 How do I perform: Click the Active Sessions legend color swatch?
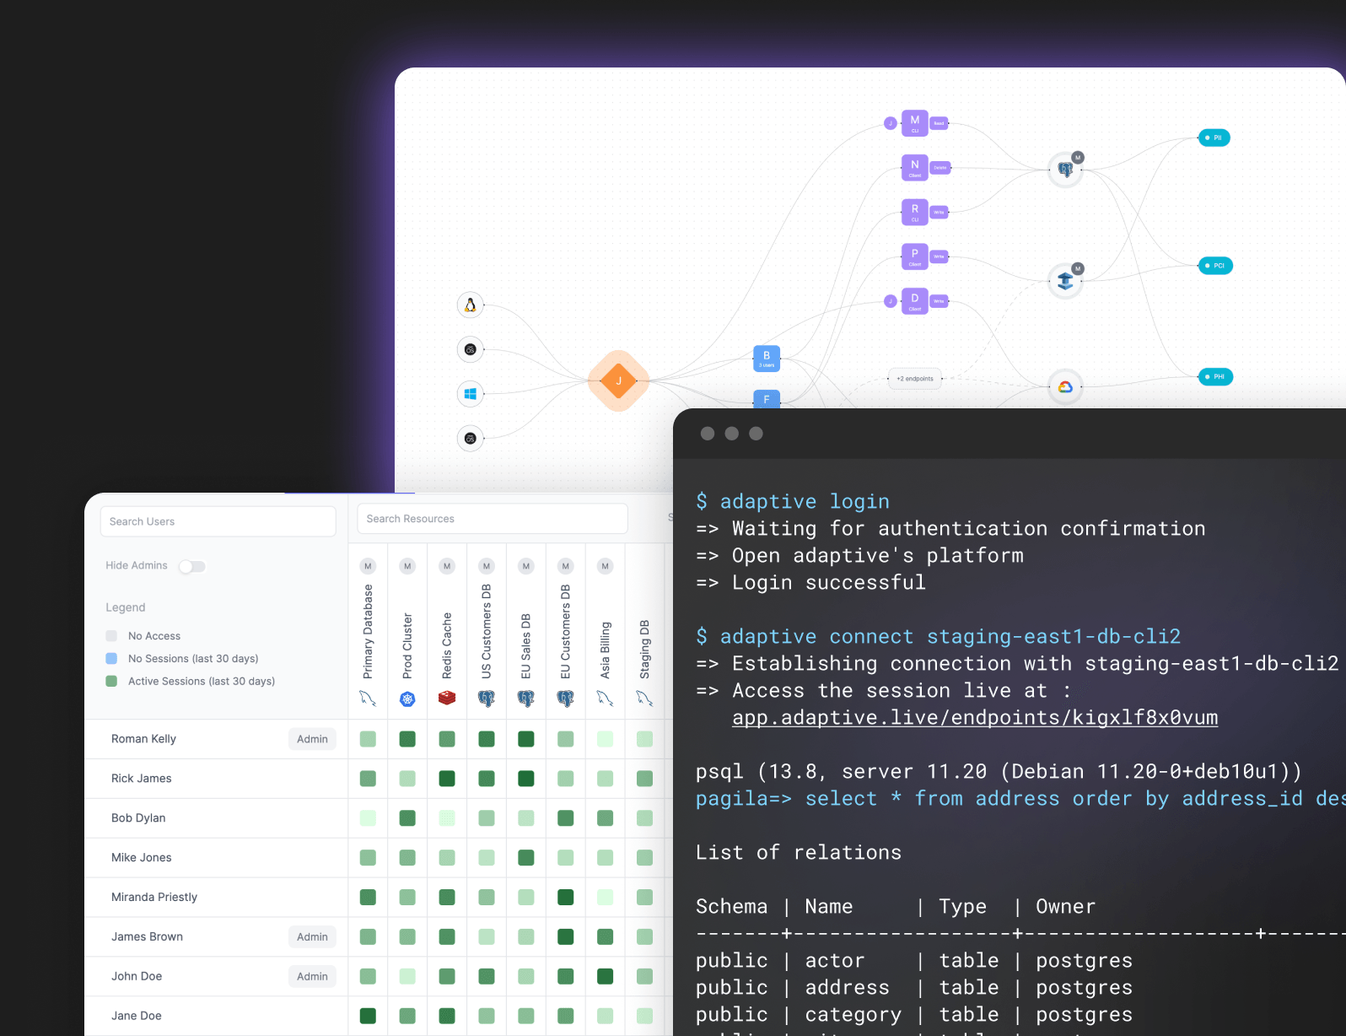tap(111, 681)
